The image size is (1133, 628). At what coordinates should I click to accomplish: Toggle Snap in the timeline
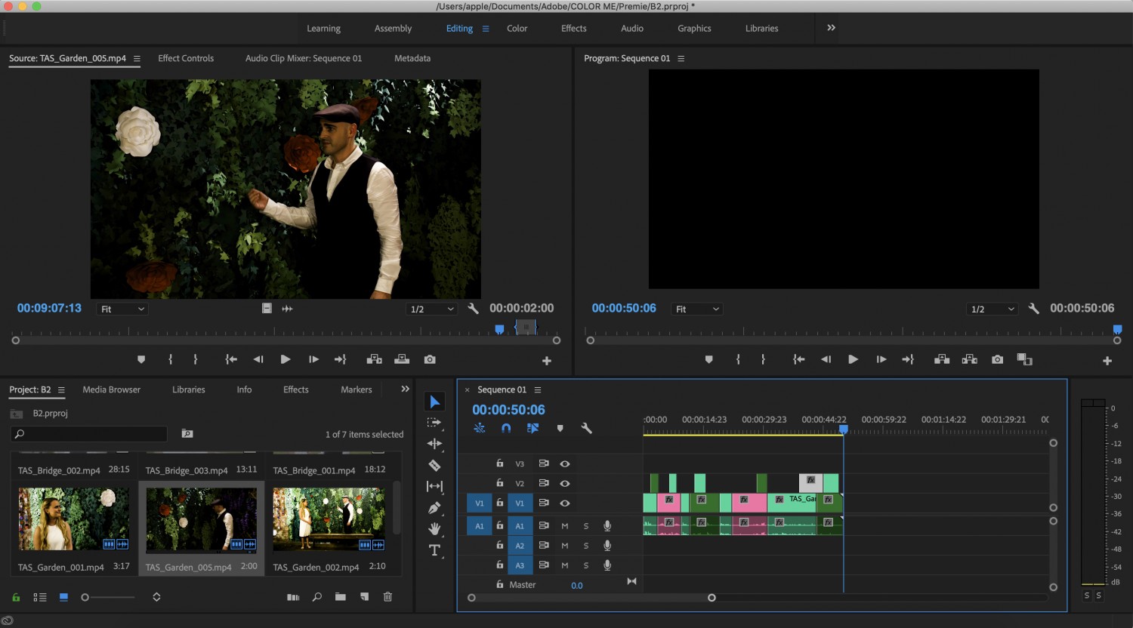[x=506, y=428]
